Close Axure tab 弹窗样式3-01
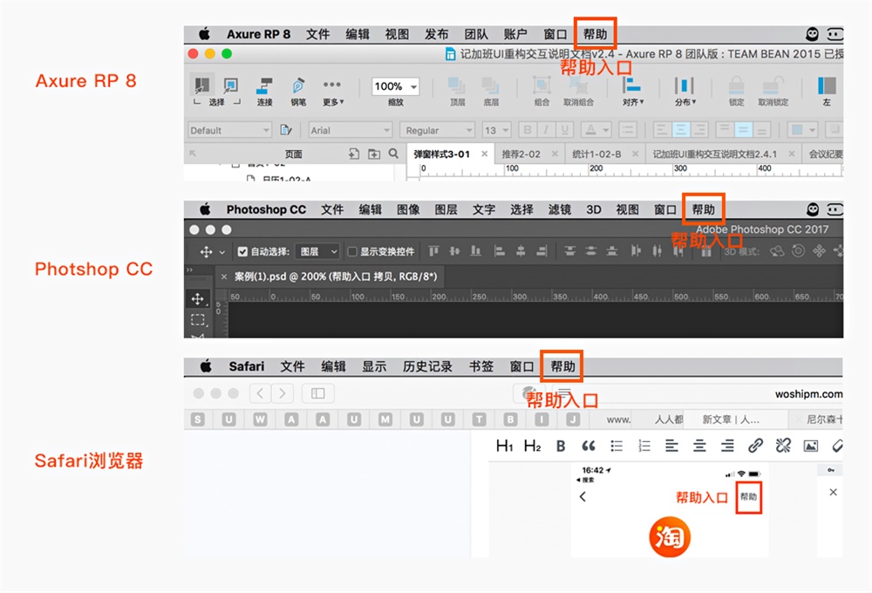The height and width of the screenshot is (593, 872). tap(484, 153)
